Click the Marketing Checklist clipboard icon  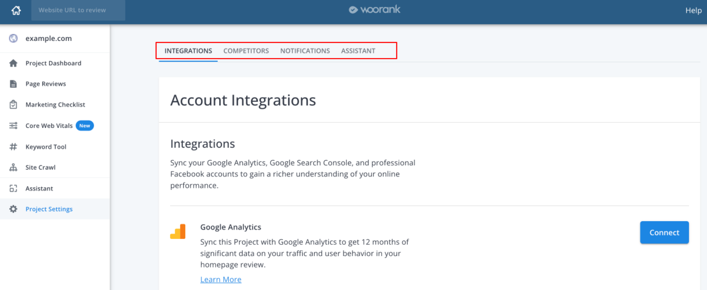pyautogui.click(x=13, y=105)
